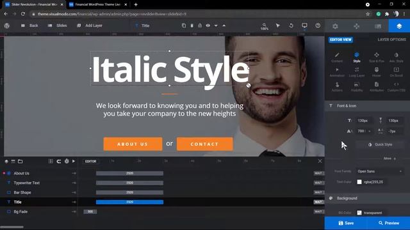Image resolution: width=410 pixels, height=230 pixels.
Task: Expand More font options
Action: click(389, 158)
